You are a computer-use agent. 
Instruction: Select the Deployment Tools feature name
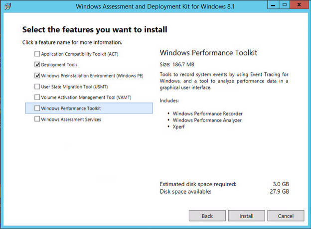pos(59,65)
